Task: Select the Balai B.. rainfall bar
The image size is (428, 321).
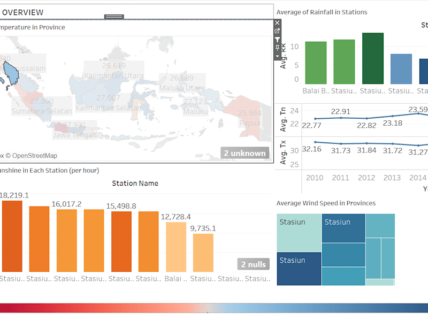Action: (x=316, y=63)
